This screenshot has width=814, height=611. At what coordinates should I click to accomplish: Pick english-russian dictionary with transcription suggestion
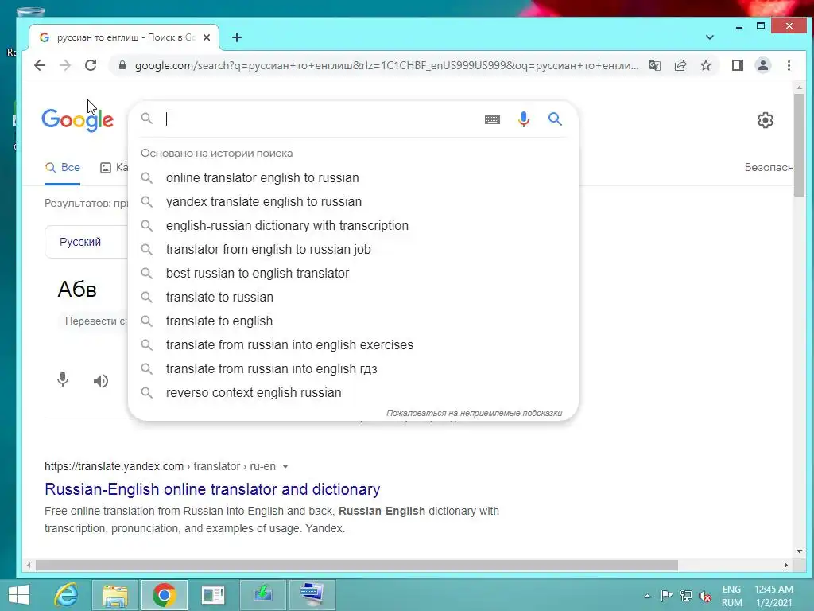pos(353,225)
